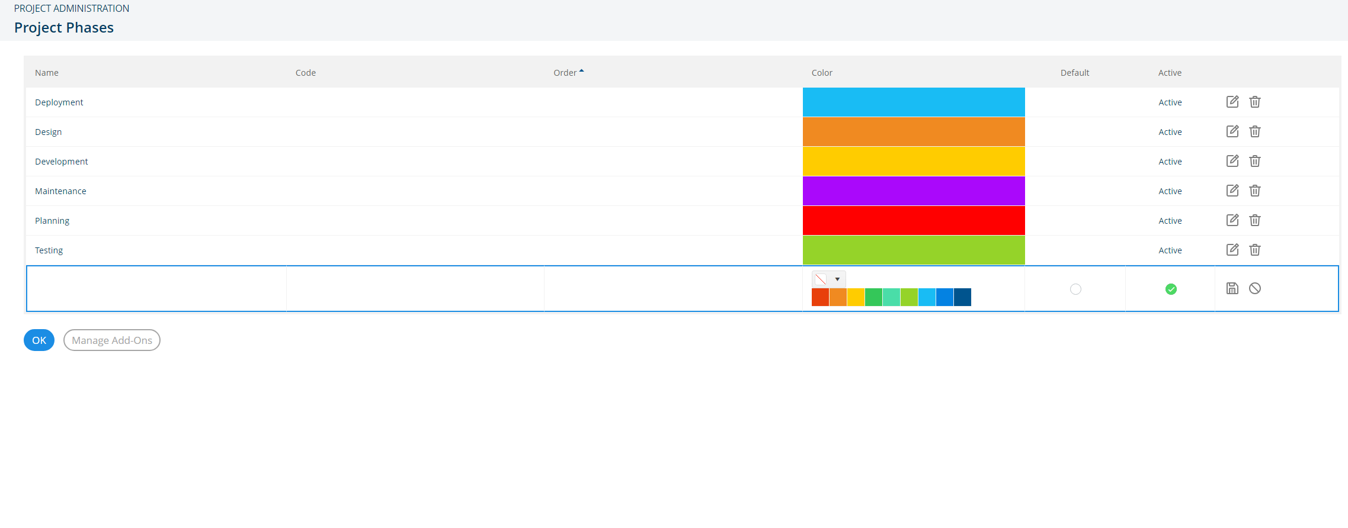The height and width of the screenshot is (528, 1348).
Task: Edit the Planning phase
Action: coord(1232,220)
